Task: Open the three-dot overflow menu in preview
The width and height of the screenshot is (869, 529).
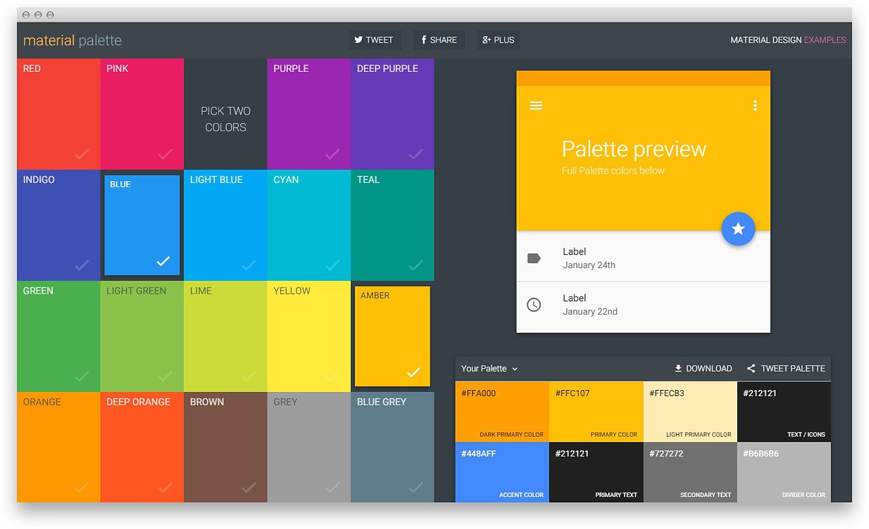Action: pos(754,106)
